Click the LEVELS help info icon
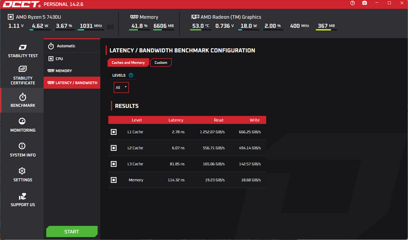 [131, 75]
